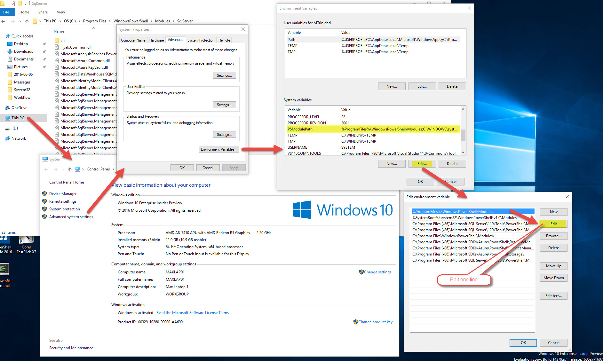Click Environment Variables... button

tap(219, 149)
